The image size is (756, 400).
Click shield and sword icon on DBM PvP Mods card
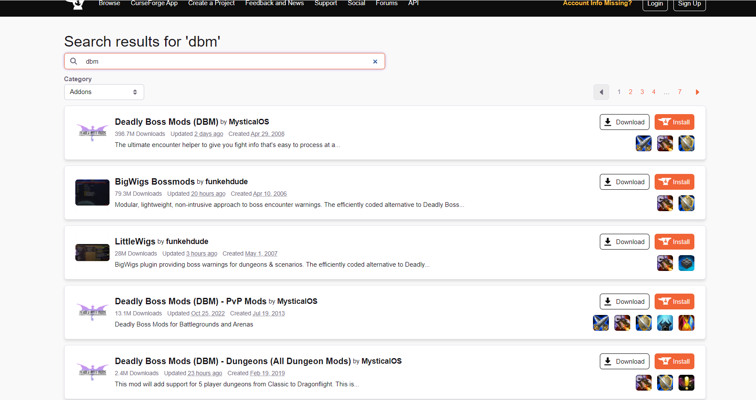[643, 323]
